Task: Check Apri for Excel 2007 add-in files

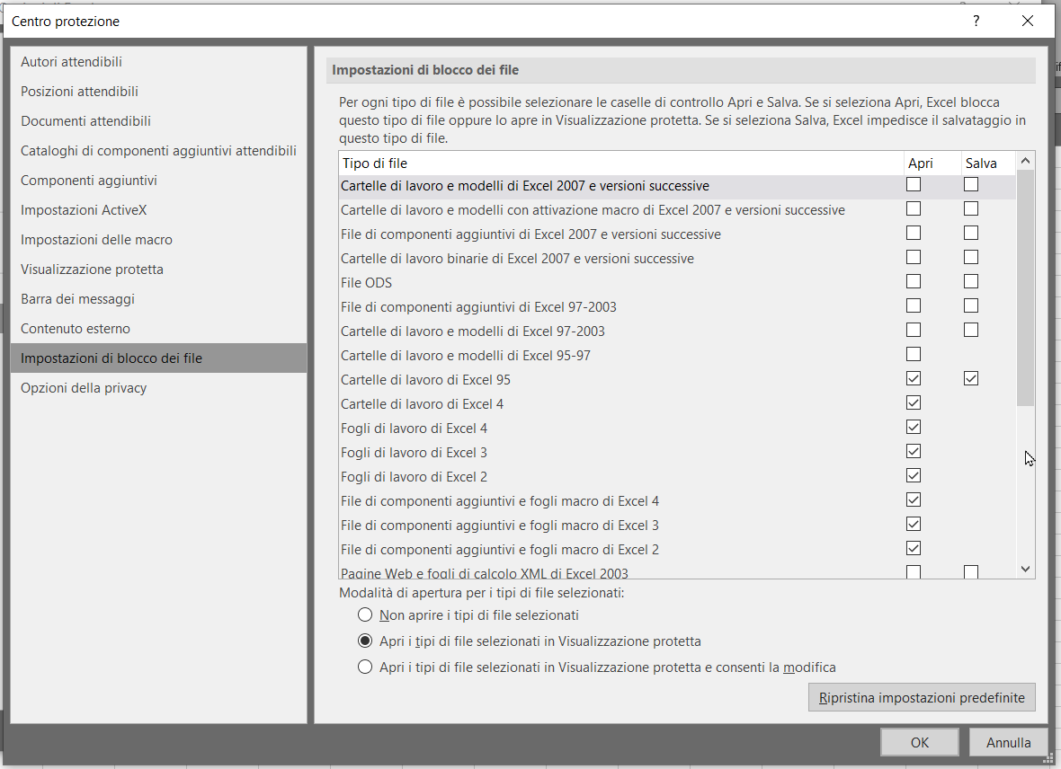Action: click(x=914, y=233)
